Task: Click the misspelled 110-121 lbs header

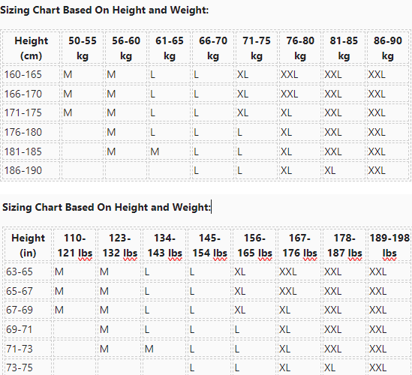Action: click(x=75, y=245)
